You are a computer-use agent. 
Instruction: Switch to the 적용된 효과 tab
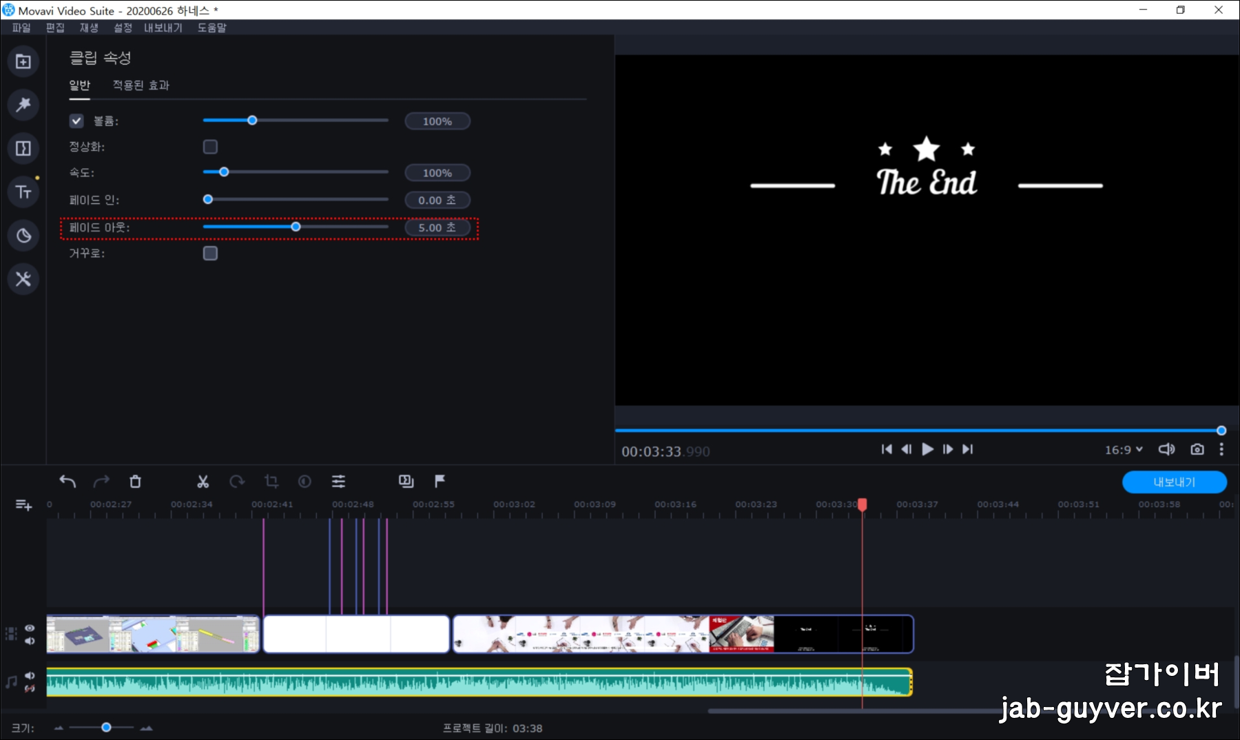click(141, 85)
